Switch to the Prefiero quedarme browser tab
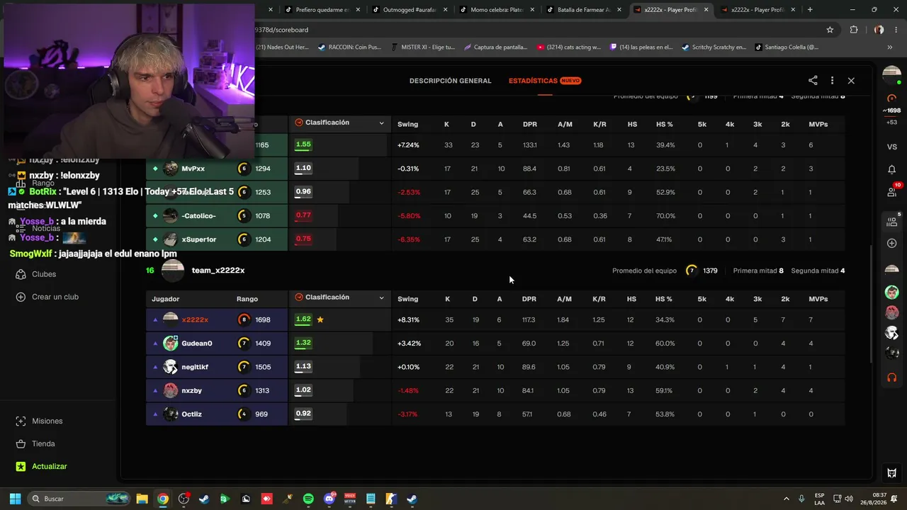907x510 pixels. pyautogui.click(x=323, y=10)
